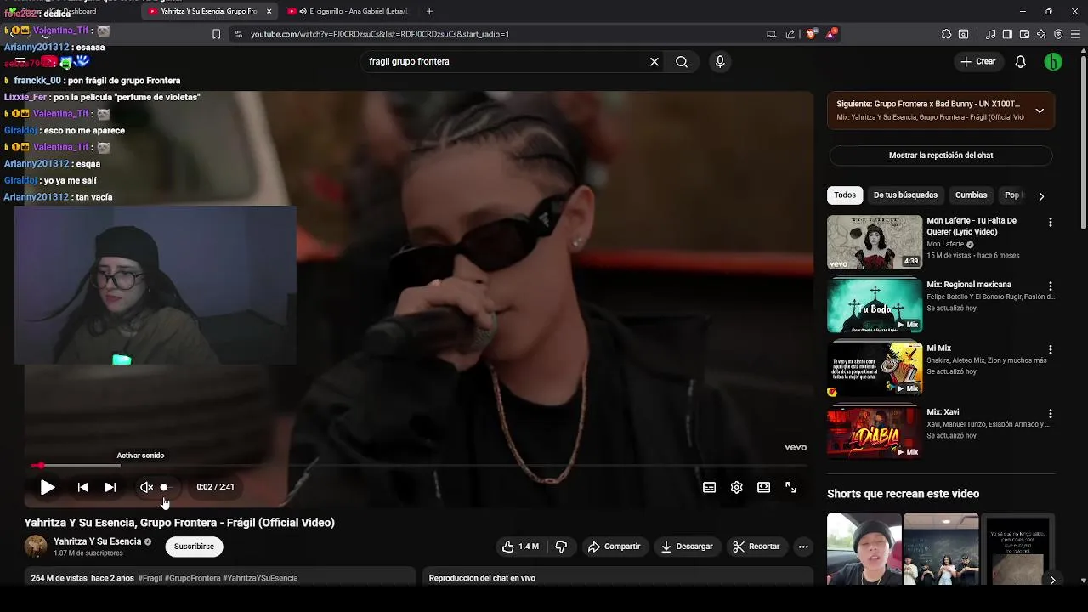This screenshot has width=1088, height=612.
Task: Open the Leo AI sparkle icon
Action: 1041,34
